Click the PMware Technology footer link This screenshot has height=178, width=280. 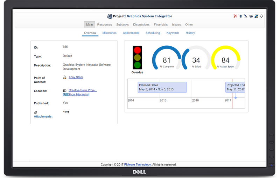tap(137, 164)
